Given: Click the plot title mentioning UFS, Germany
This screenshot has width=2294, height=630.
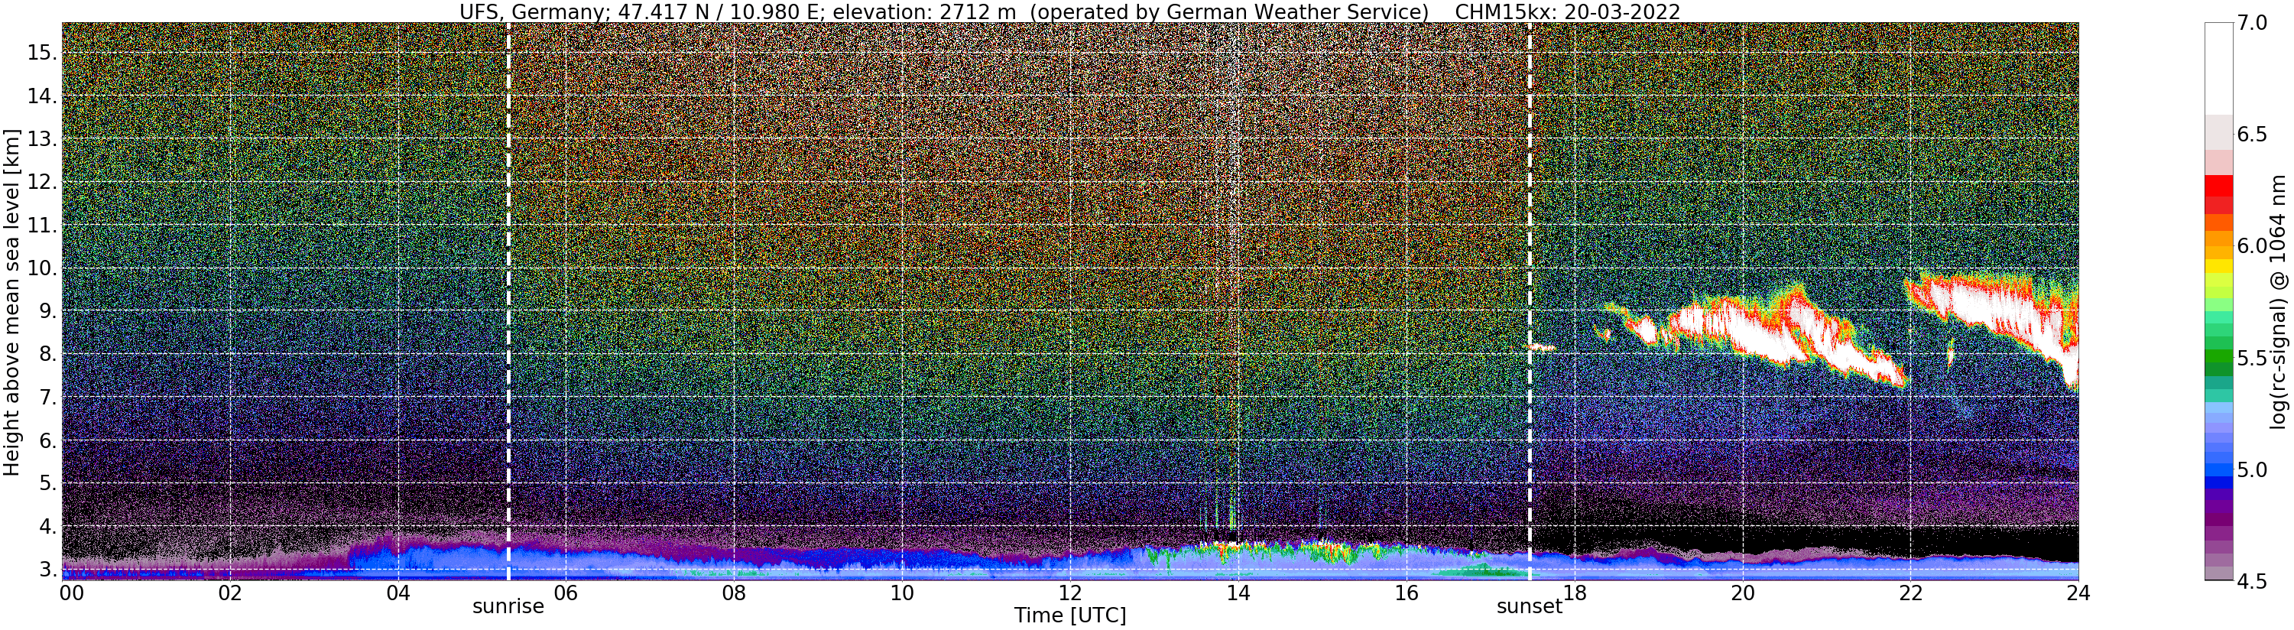Looking at the screenshot, I should (1069, 11).
